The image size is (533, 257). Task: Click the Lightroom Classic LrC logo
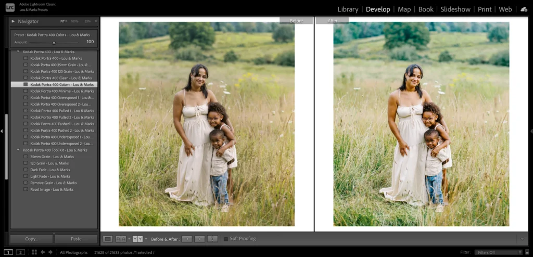[10, 7]
